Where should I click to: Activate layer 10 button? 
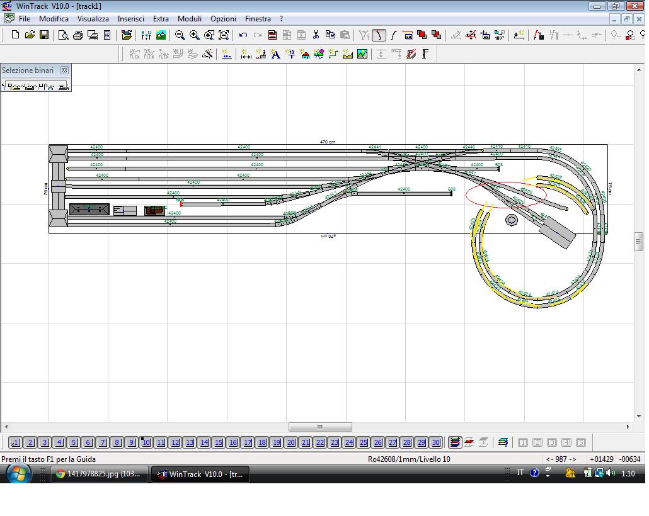(x=146, y=442)
